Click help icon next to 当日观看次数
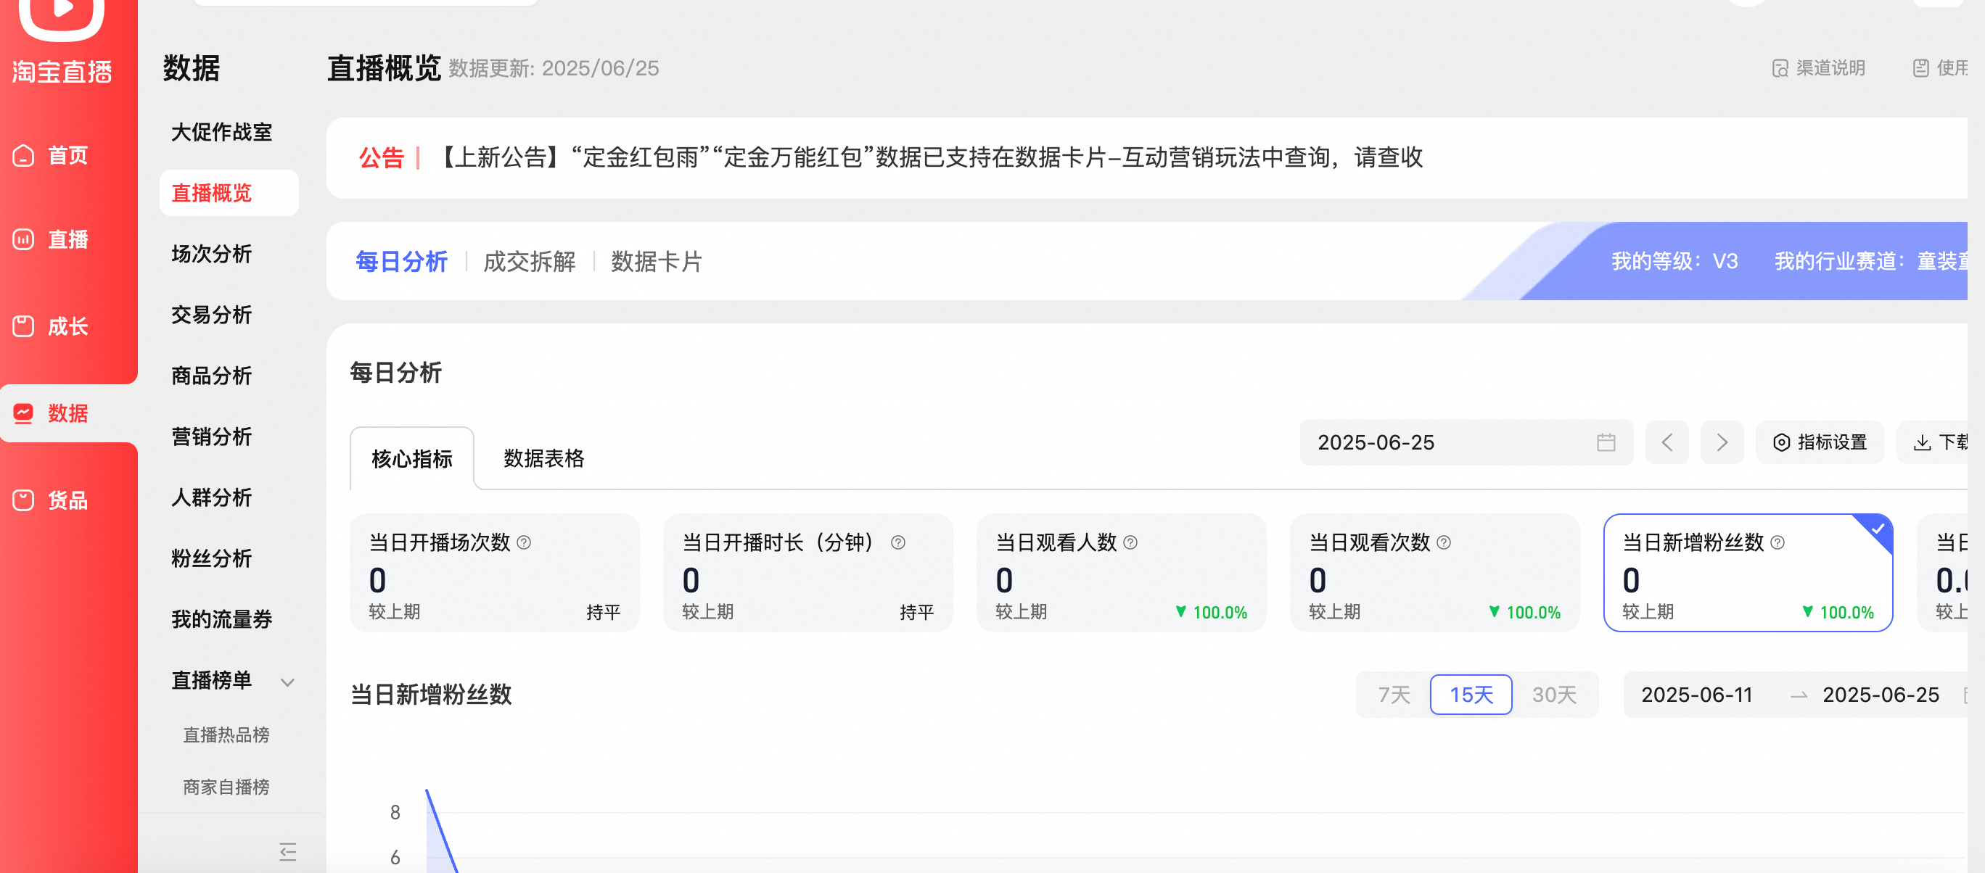The image size is (1985, 873). pos(1444,543)
